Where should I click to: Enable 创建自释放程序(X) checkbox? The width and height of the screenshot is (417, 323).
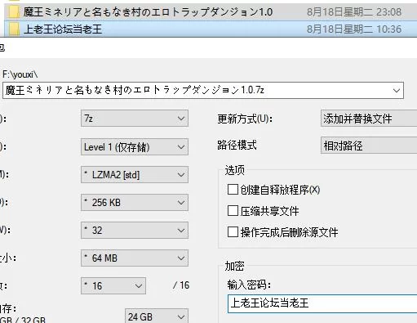pos(233,190)
